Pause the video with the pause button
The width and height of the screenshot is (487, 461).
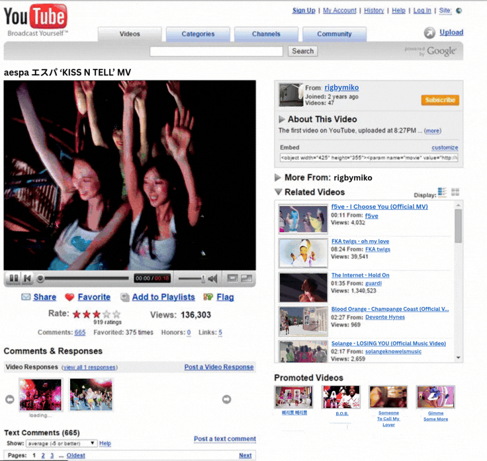(x=14, y=278)
